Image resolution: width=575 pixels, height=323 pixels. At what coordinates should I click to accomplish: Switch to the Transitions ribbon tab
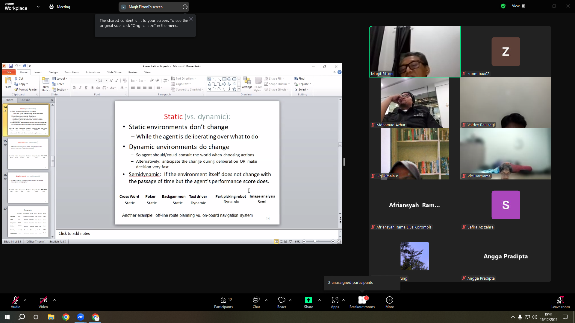point(72,72)
